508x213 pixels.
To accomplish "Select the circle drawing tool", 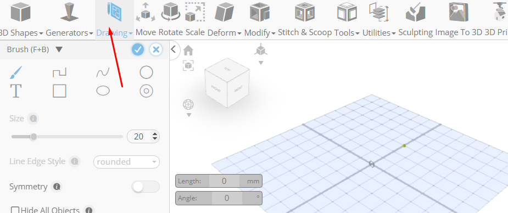I will point(146,72).
